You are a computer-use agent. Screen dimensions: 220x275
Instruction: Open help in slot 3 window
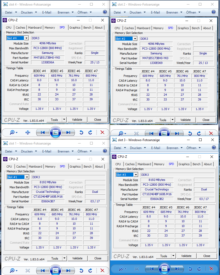click(x=214, y=147)
